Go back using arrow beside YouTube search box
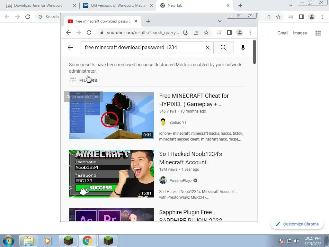Screen dimensions: 329x247 (70, 48)
